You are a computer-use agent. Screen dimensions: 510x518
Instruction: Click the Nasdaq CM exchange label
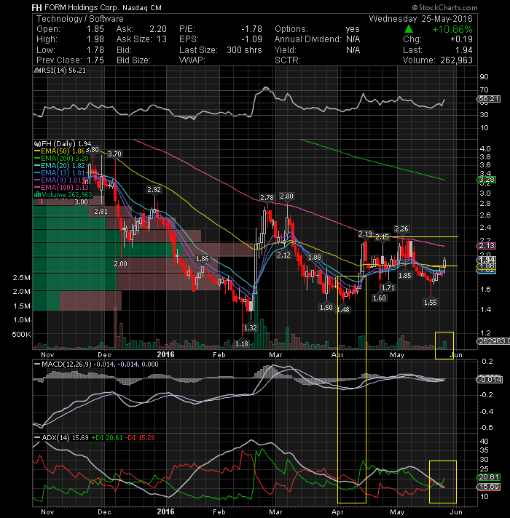(x=142, y=7)
